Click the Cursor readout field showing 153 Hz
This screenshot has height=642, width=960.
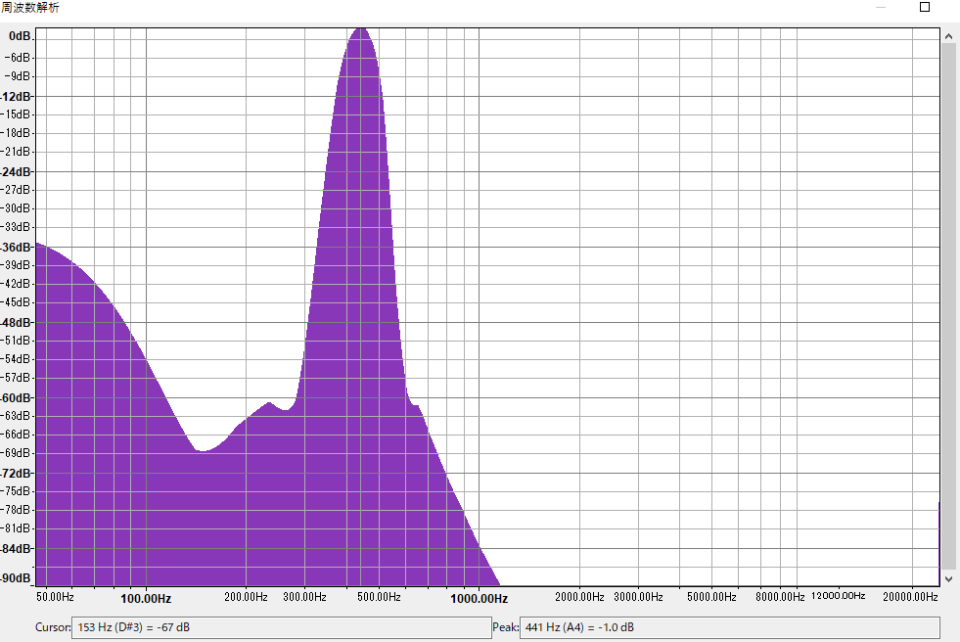tap(282, 627)
